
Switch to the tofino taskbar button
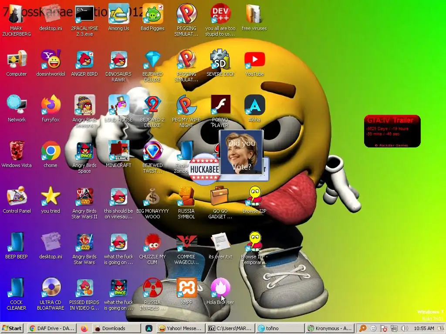point(280,328)
